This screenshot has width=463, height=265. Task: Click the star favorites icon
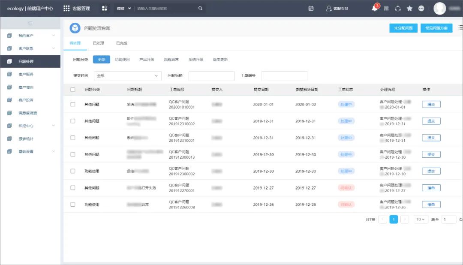(x=409, y=9)
